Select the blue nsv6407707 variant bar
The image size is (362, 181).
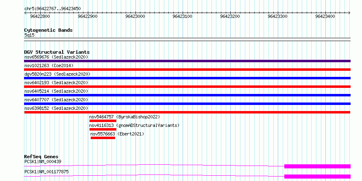point(187,104)
